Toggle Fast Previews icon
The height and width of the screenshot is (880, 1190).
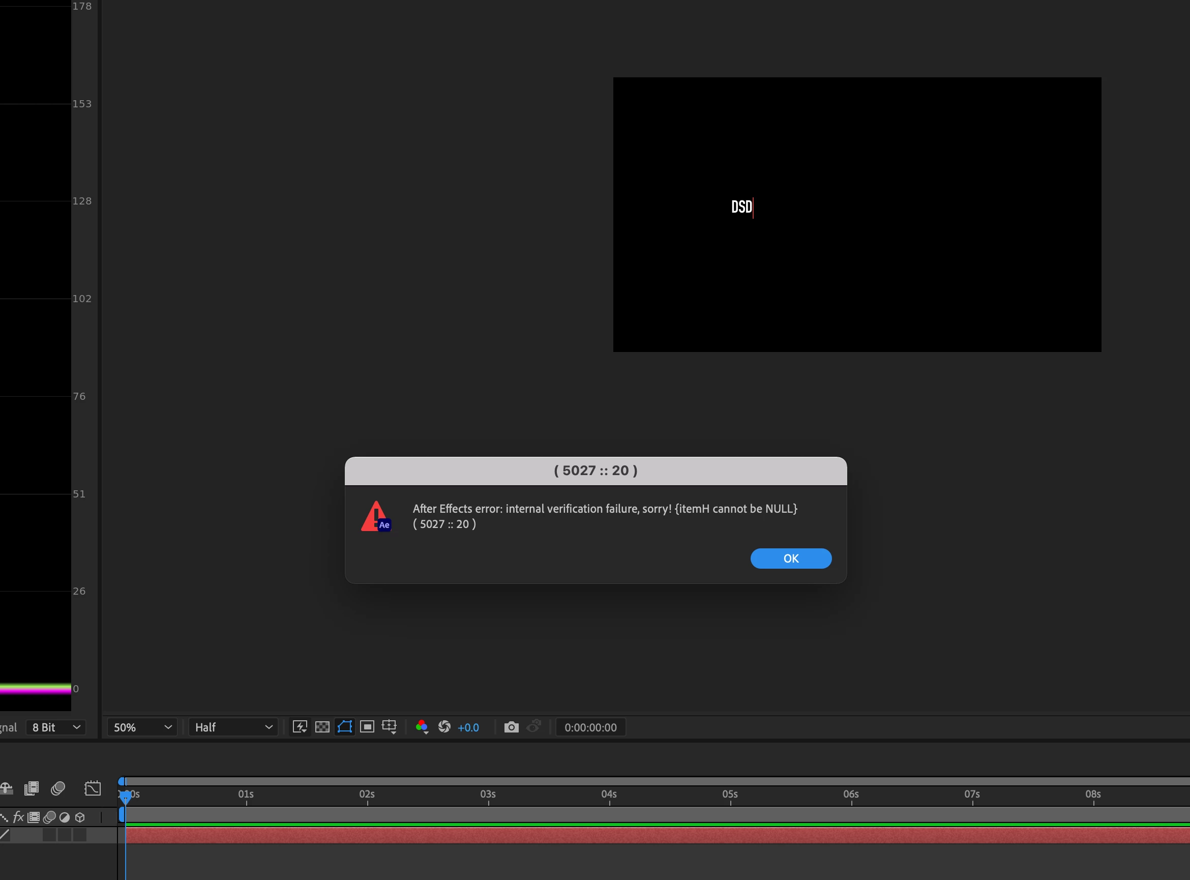tap(300, 727)
